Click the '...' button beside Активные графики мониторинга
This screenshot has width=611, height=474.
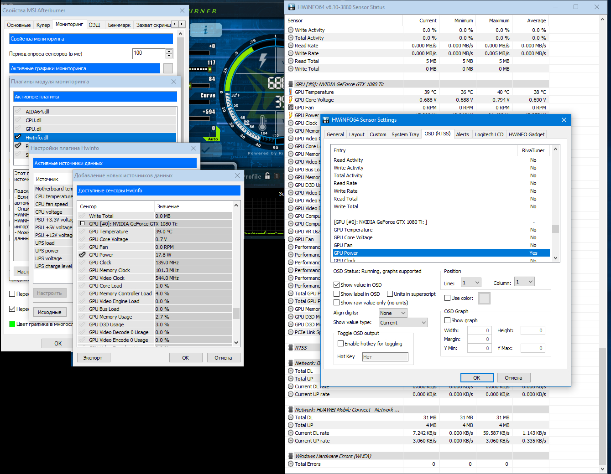[168, 68]
